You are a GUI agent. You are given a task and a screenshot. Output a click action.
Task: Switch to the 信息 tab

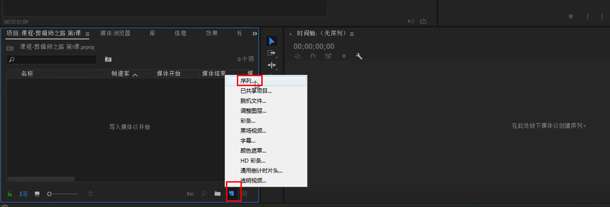[180, 34]
